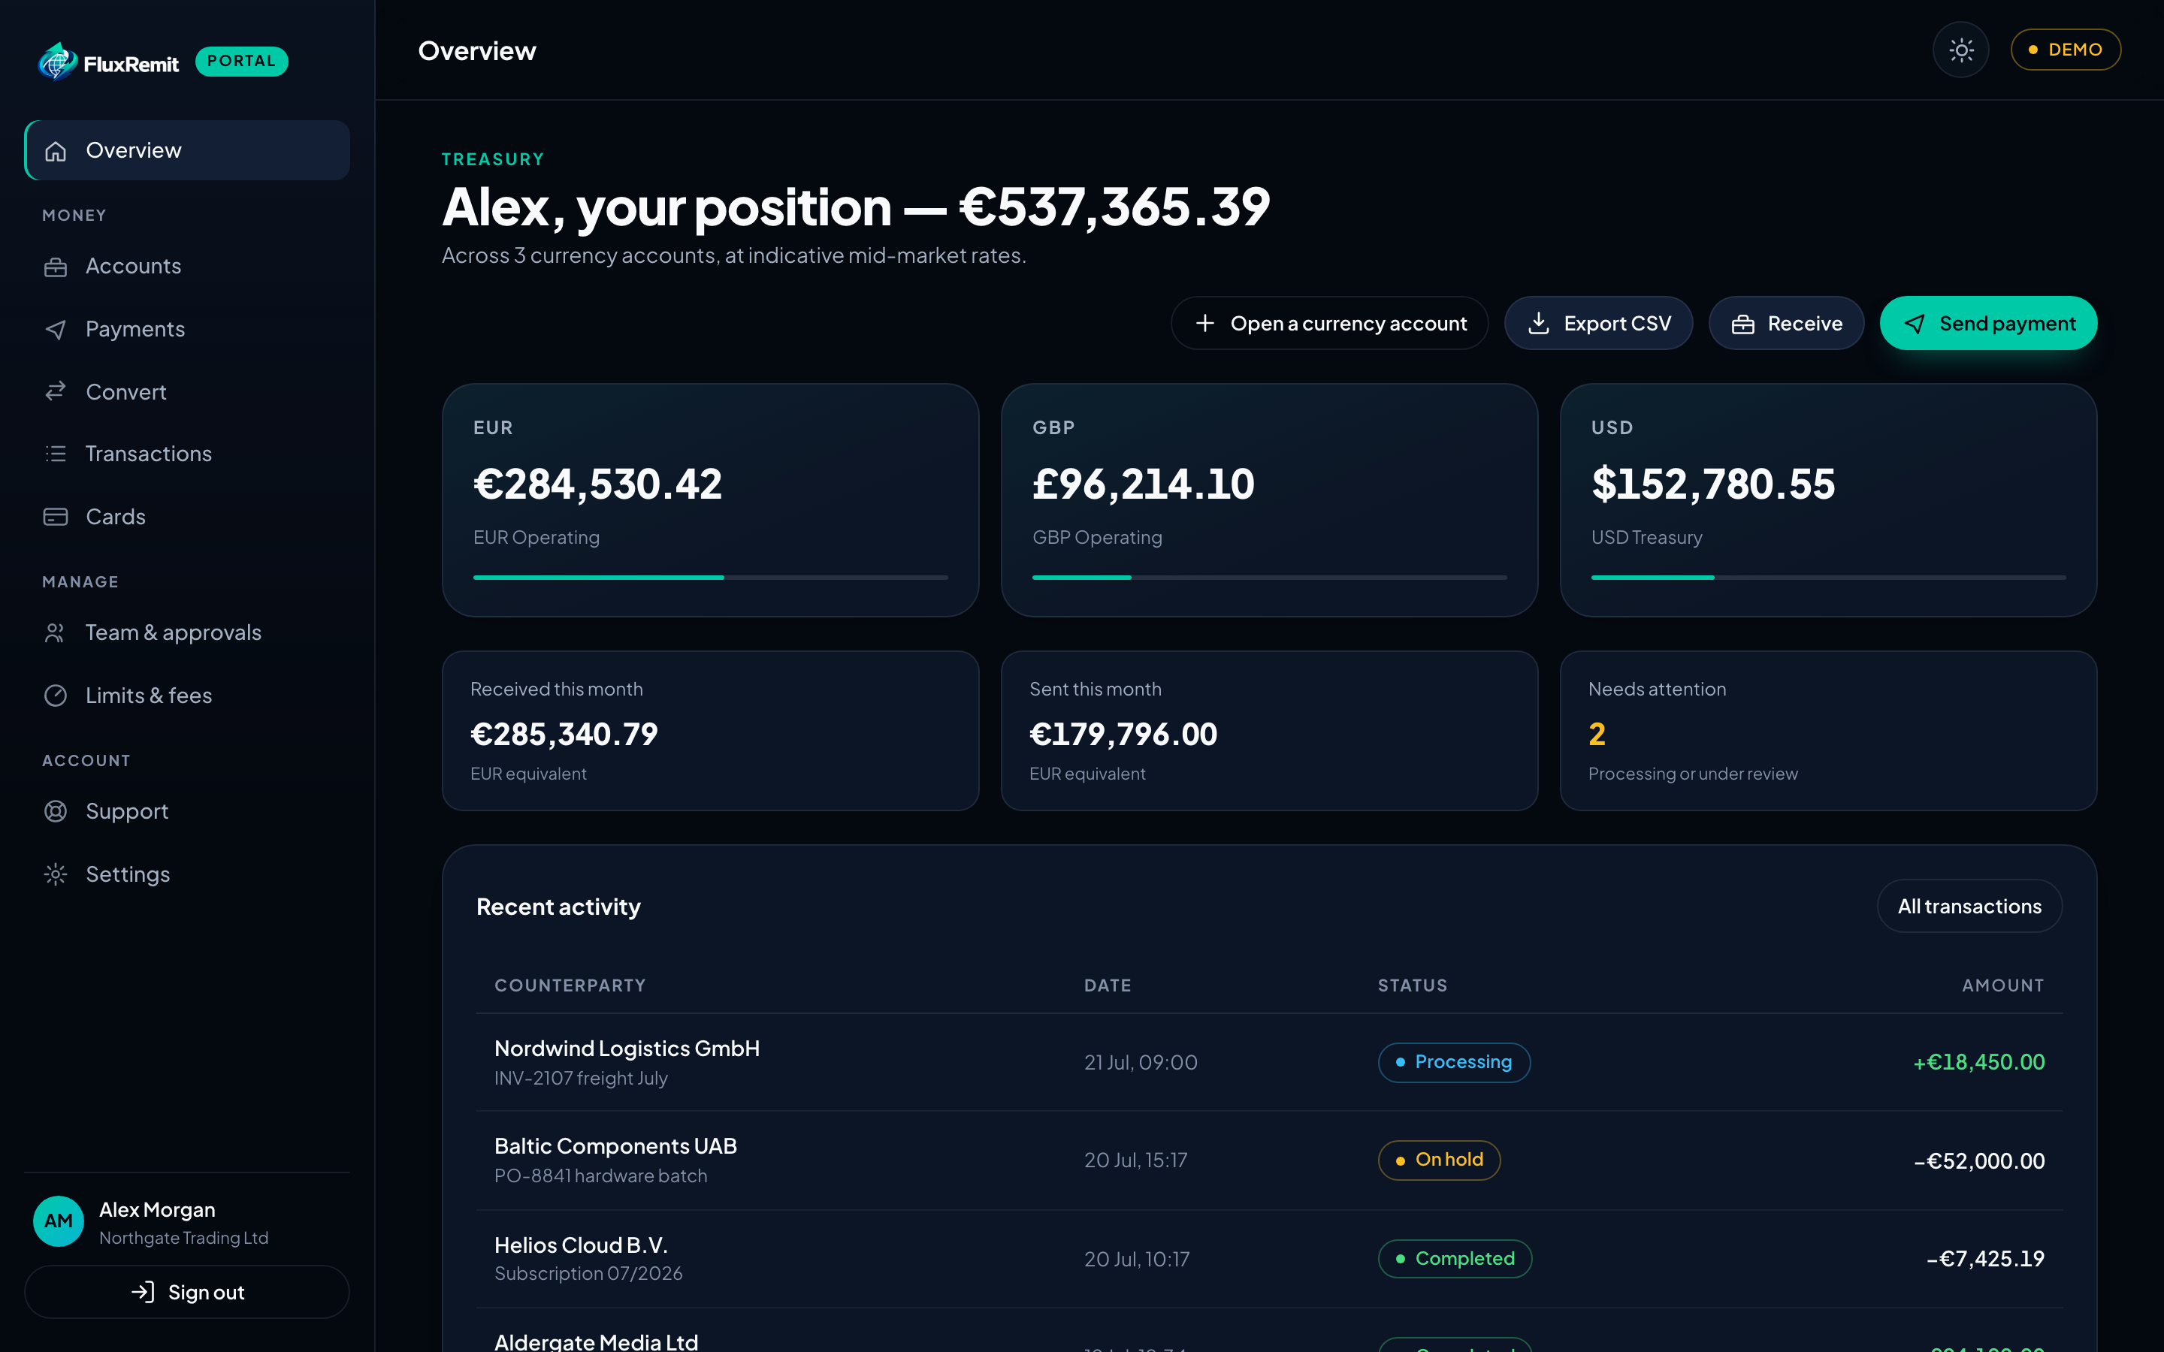This screenshot has height=1352, width=2164.
Task: Click the EUR card balance progress bar
Action: click(x=711, y=578)
